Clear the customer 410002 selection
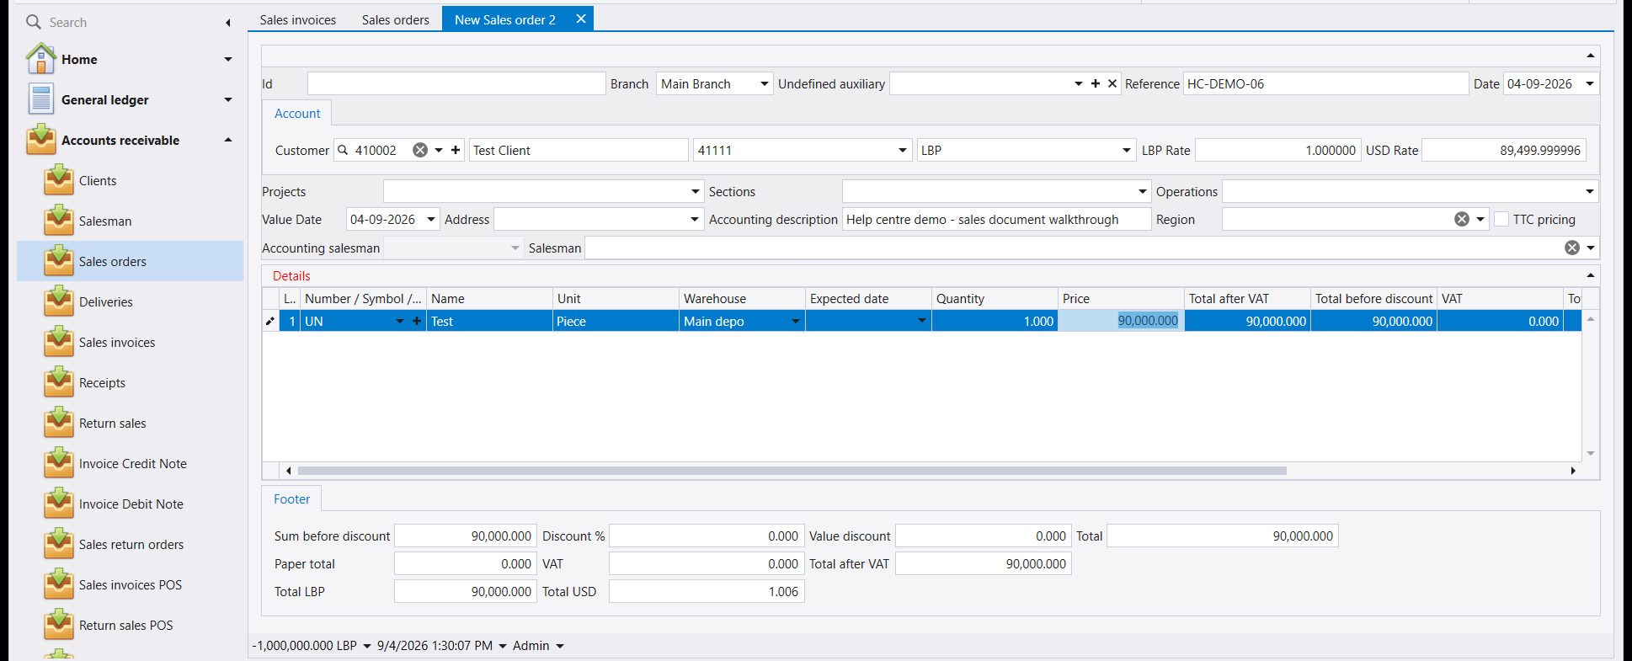Viewport: 1632px width, 661px height. pyautogui.click(x=420, y=150)
